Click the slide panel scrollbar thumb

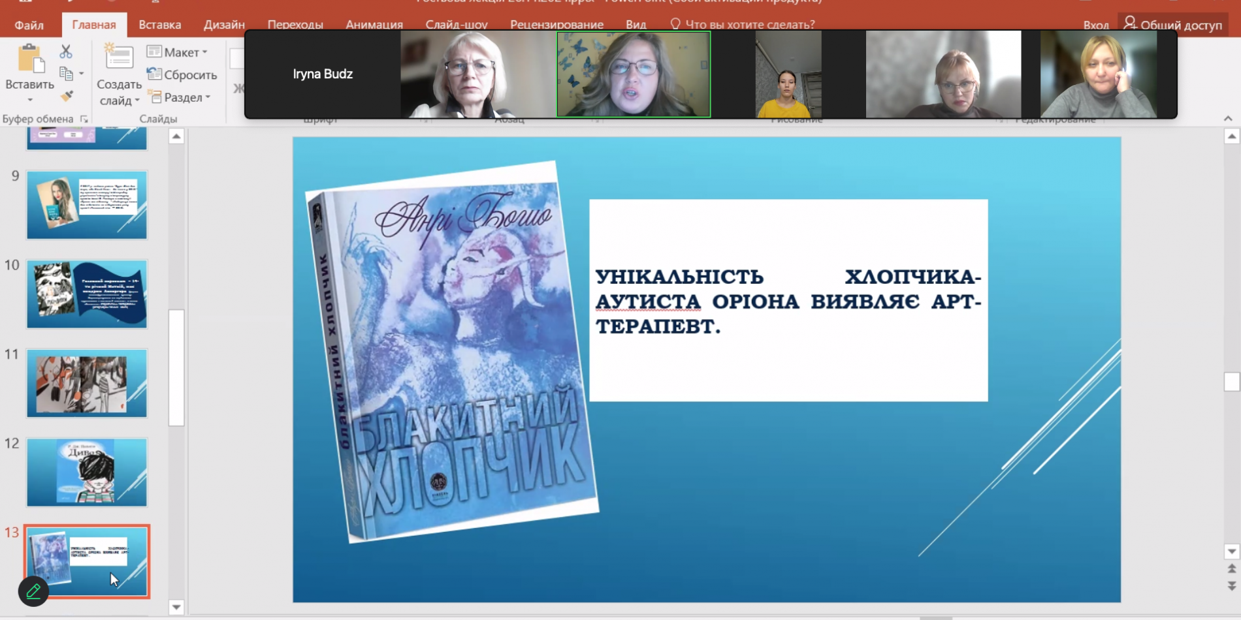[176, 367]
